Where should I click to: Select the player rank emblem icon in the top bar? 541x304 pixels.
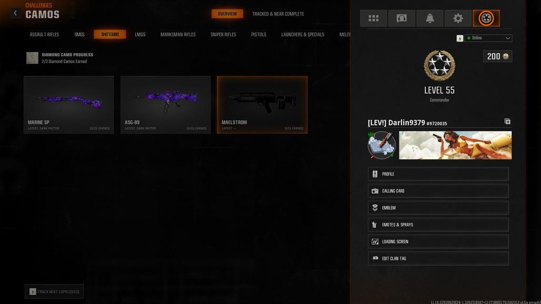(x=486, y=18)
